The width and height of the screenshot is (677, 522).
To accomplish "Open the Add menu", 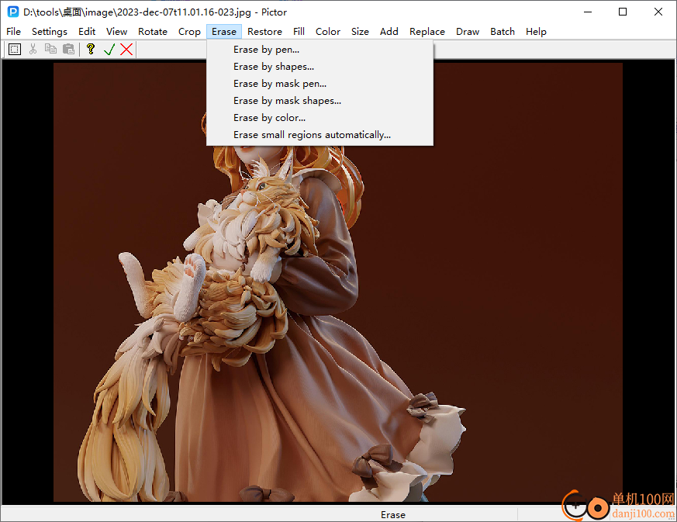I will click(389, 32).
